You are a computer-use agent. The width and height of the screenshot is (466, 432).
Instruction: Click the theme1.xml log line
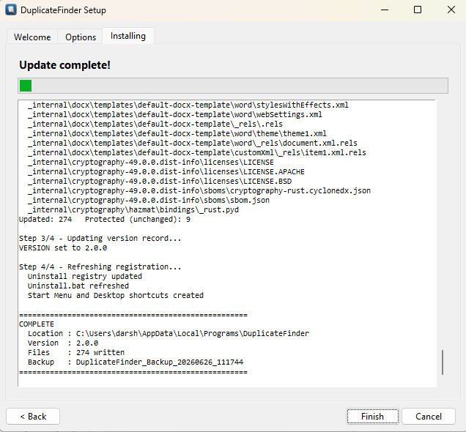177,133
